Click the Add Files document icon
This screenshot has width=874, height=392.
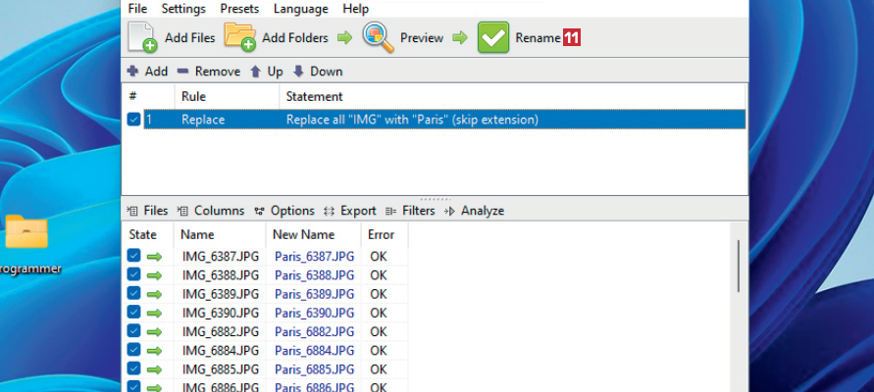click(x=142, y=37)
